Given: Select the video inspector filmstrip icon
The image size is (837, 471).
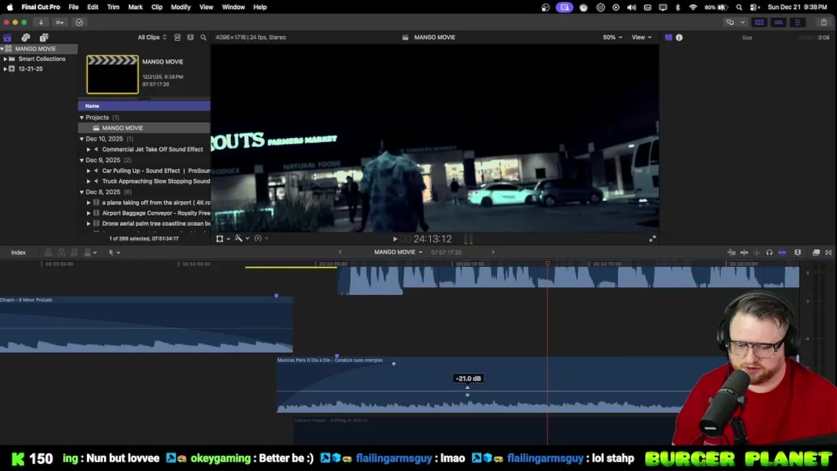Looking at the screenshot, I should 668,37.
